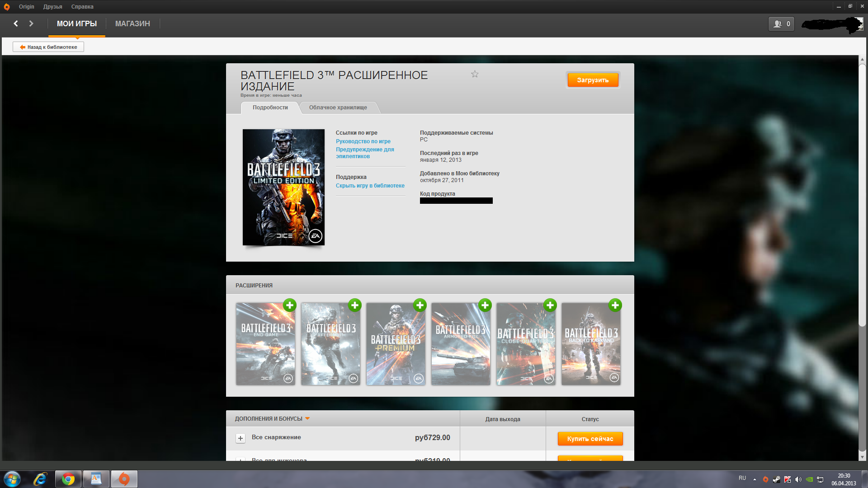Open Предупреждение для эпилептиков link
Image resolution: width=868 pixels, height=488 pixels.
(x=365, y=153)
